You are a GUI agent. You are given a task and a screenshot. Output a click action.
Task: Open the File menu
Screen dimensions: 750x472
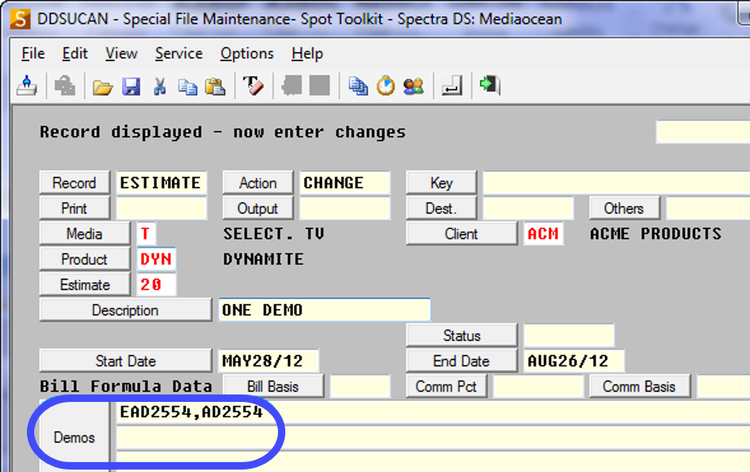click(x=33, y=54)
